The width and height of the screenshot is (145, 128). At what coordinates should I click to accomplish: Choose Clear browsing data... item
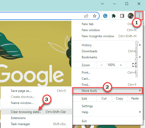(x=37, y=112)
